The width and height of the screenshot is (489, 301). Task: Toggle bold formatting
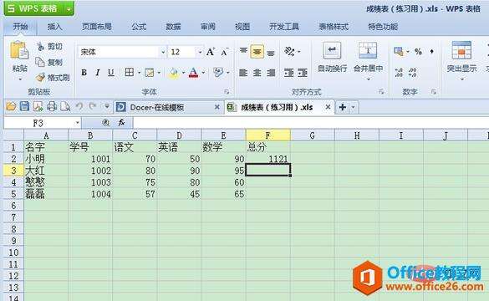point(84,73)
